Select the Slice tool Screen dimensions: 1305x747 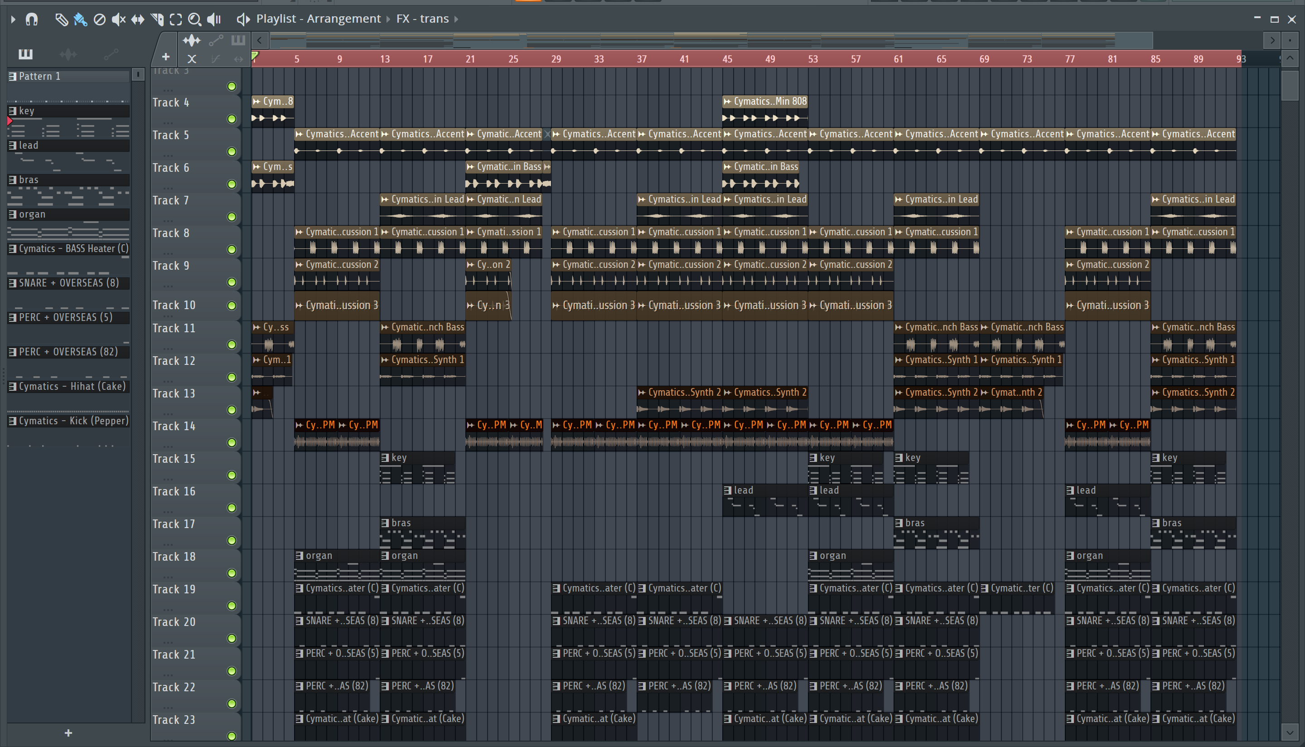click(x=157, y=19)
